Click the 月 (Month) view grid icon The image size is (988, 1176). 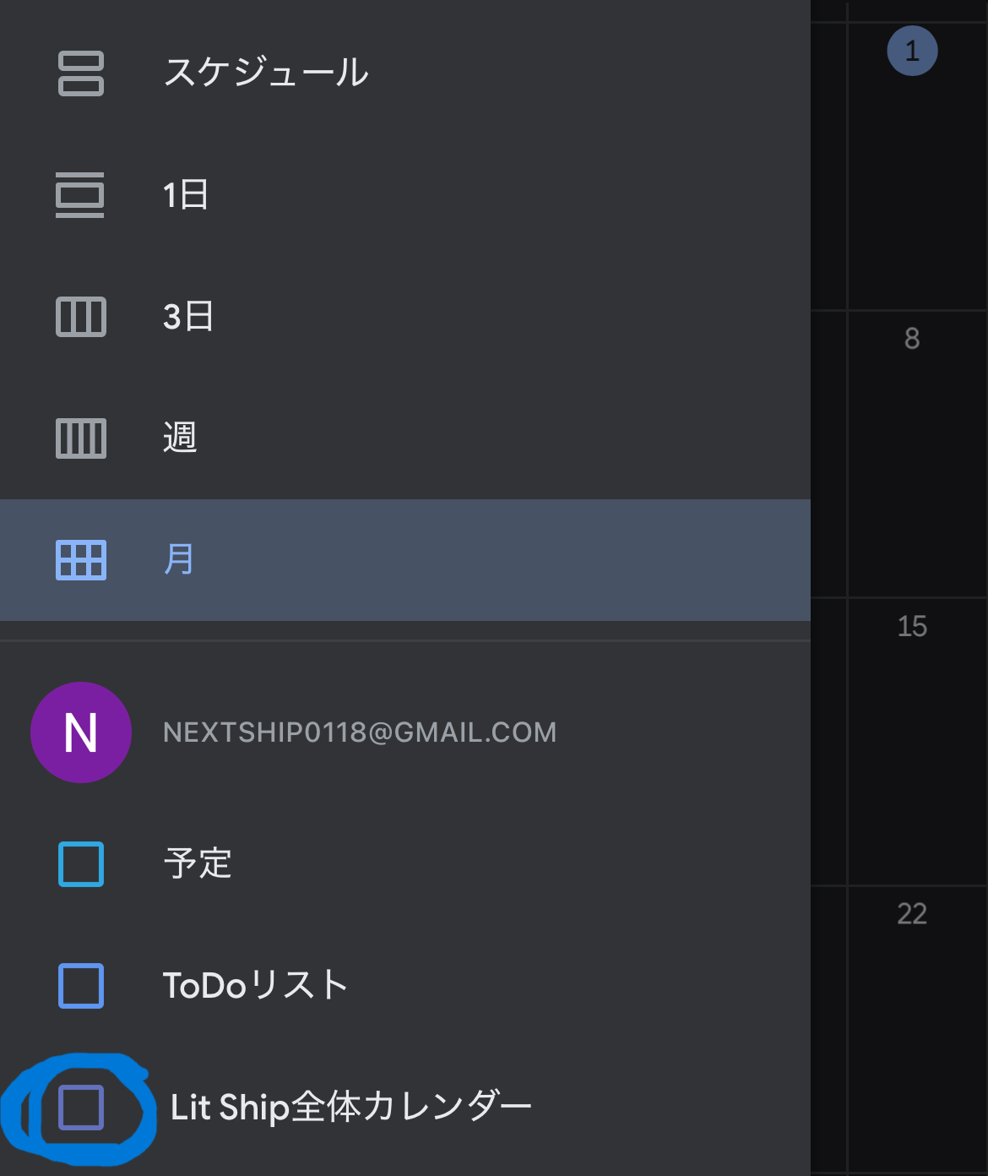click(x=80, y=560)
